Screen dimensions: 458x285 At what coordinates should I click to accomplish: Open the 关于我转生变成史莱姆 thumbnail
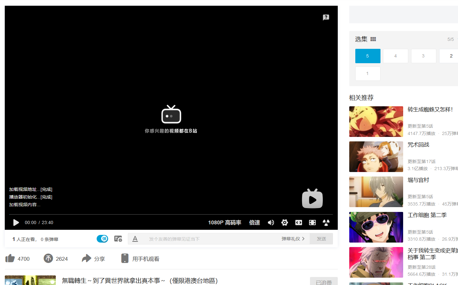[x=376, y=262]
